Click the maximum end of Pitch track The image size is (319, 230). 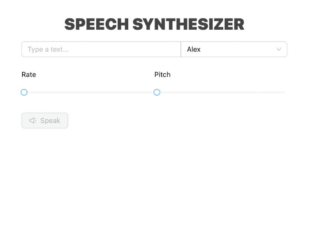click(284, 92)
